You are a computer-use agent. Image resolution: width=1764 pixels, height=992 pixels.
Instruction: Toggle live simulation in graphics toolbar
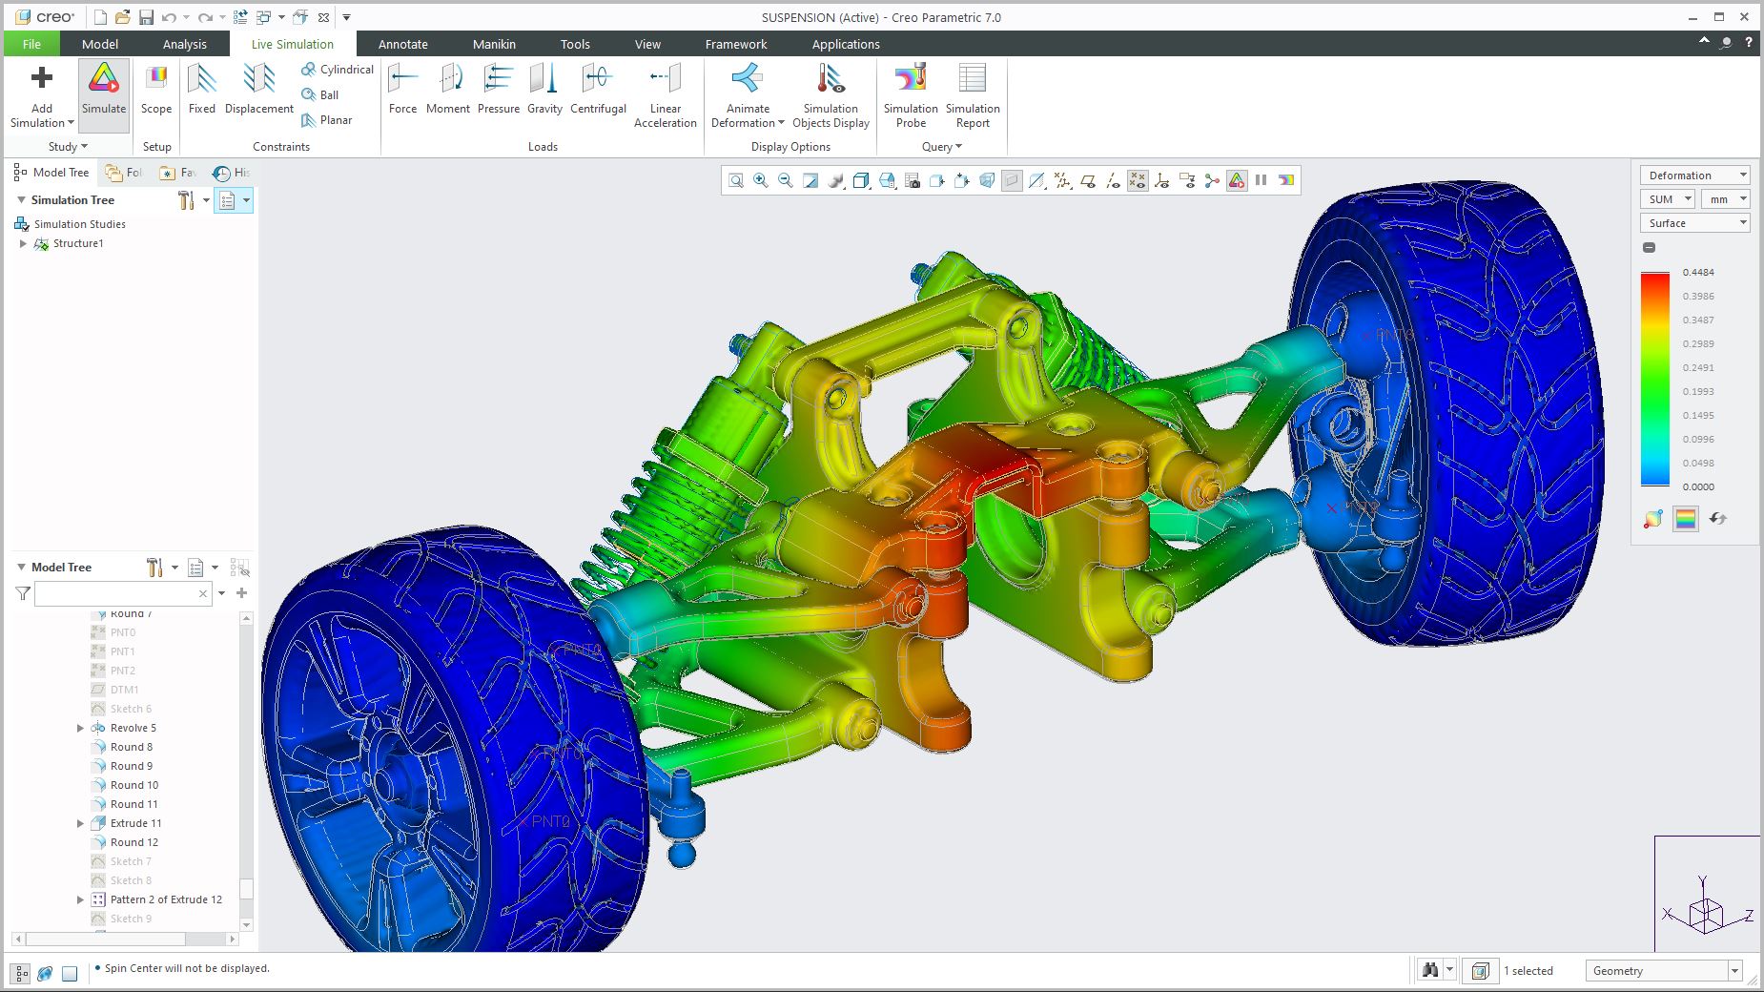pyautogui.click(x=1237, y=180)
